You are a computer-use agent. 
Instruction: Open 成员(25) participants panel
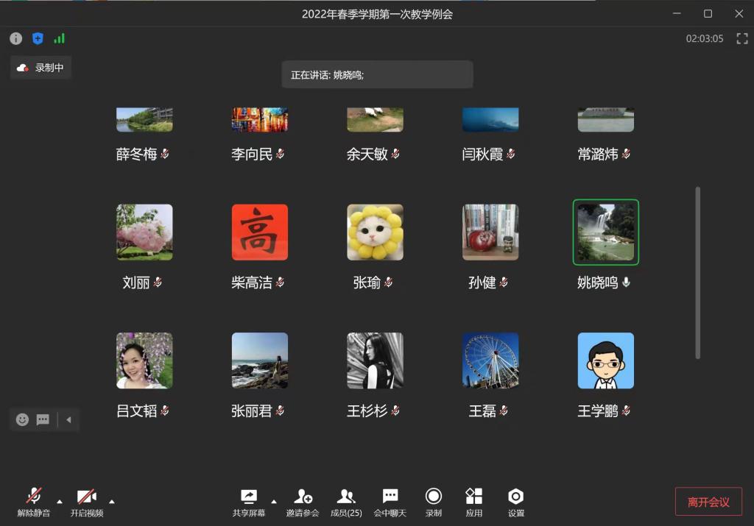pos(345,502)
